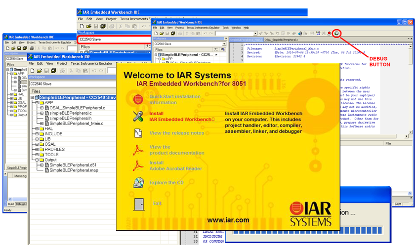This screenshot has height=248, width=417.
Task: Click Copy icon in window with red-outlined box
Action: tap(127, 26)
